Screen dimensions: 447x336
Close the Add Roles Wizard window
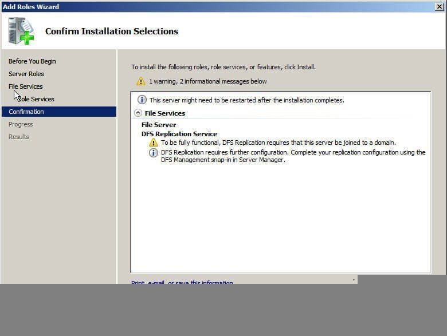pyautogui.click(x=440, y=6)
